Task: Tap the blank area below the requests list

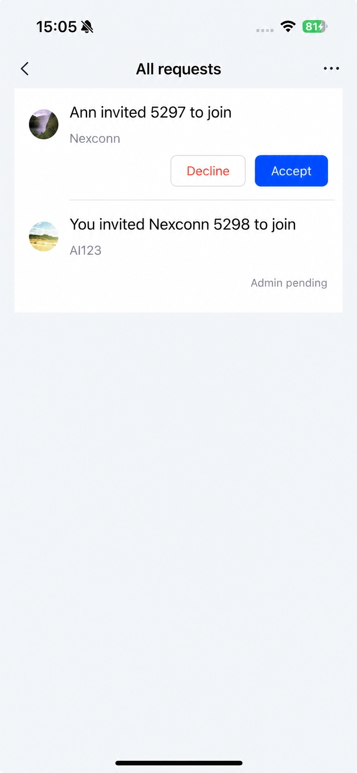Action: 178,502
